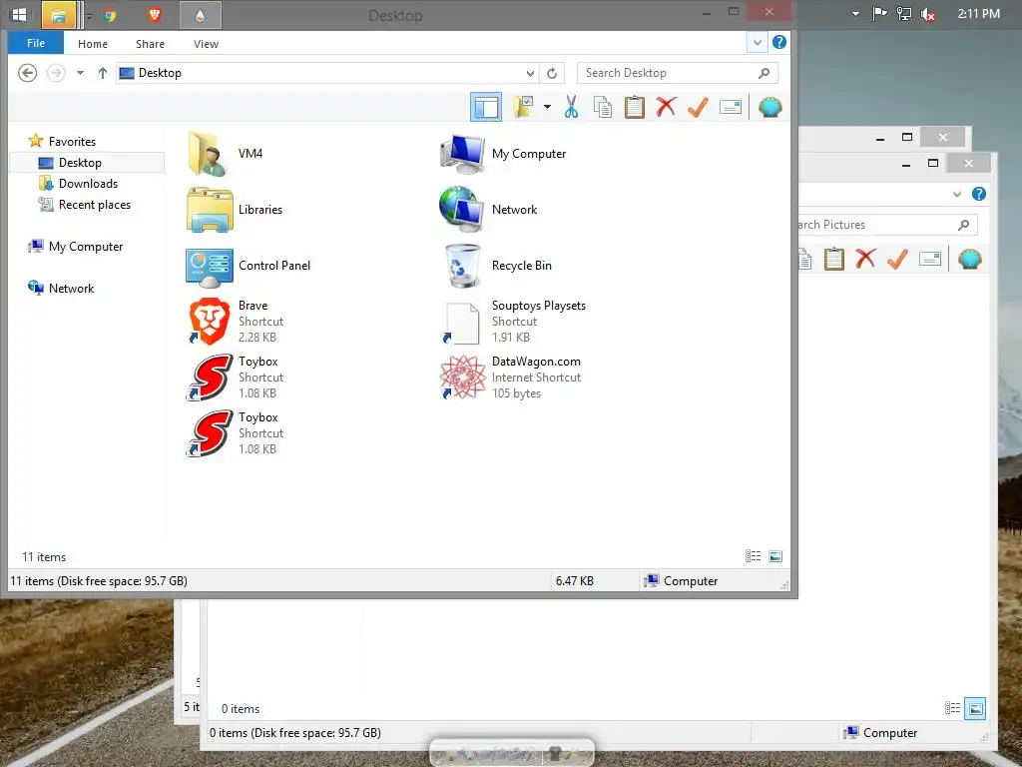Switch to the Share ribbon tab
1022x767 pixels.
coord(150,44)
